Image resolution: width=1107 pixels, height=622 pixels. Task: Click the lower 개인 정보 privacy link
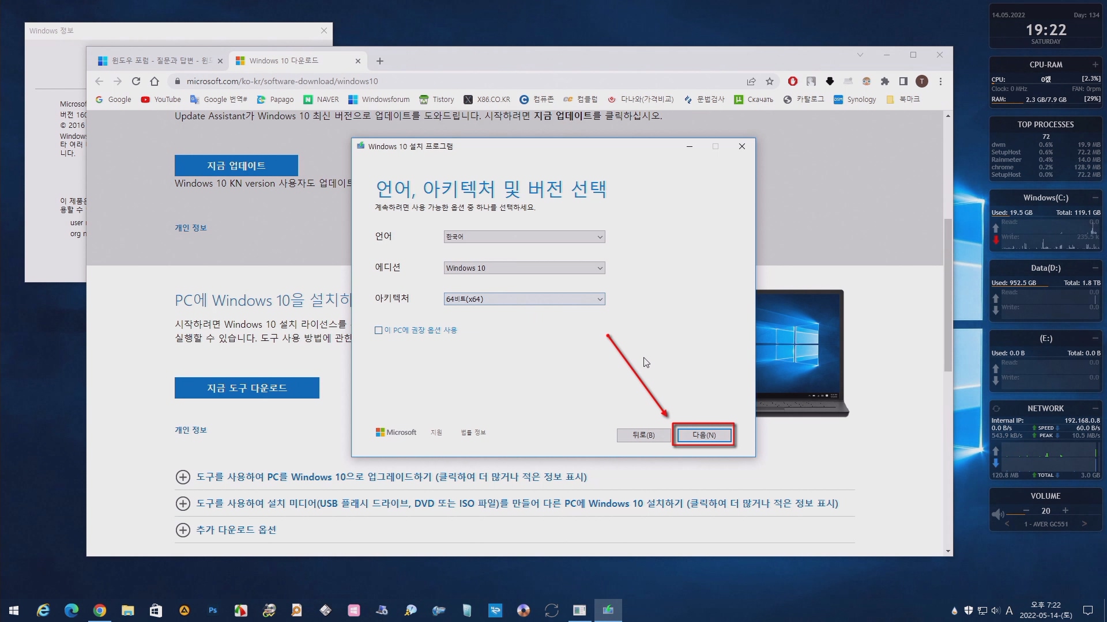tap(191, 430)
